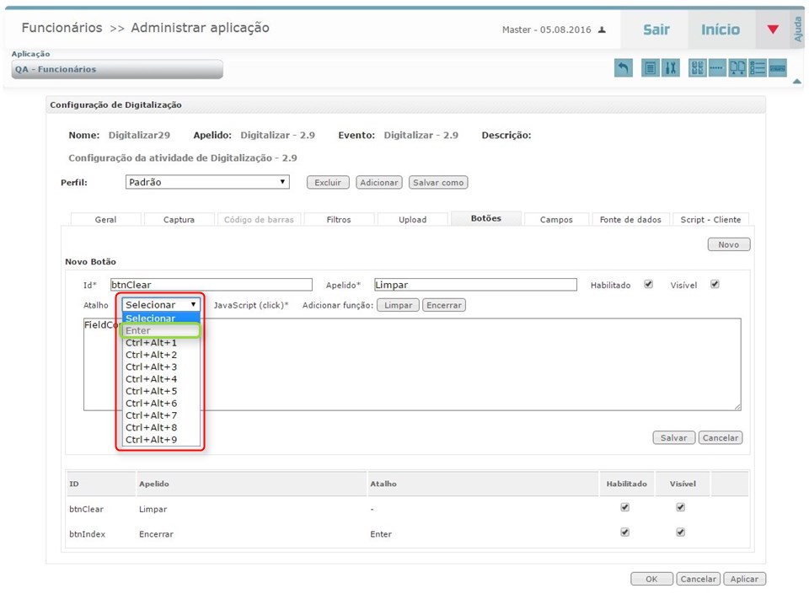Click the form list toolbar icon
This screenshot has height=594, width=809.
click(758, 68)
